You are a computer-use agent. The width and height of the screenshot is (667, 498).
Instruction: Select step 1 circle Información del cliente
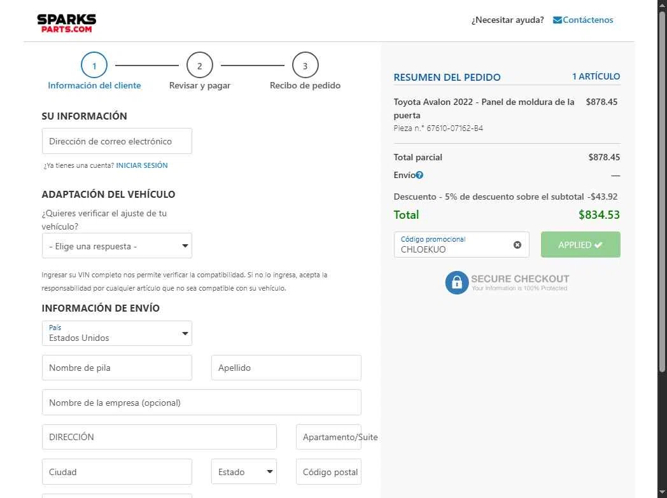(x=94, y=65)
